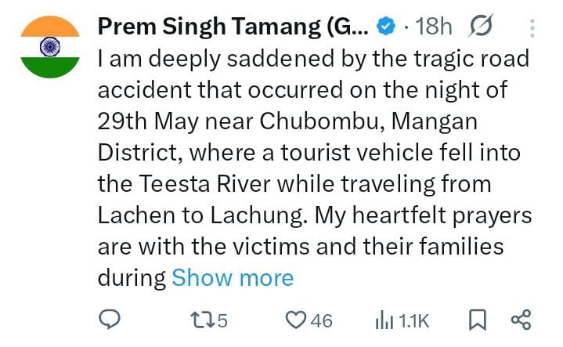This screenshot has height=347, width=563.
Task: Click 'Lachen to Lachung' in the tweet text
Action: click(200, 215)
